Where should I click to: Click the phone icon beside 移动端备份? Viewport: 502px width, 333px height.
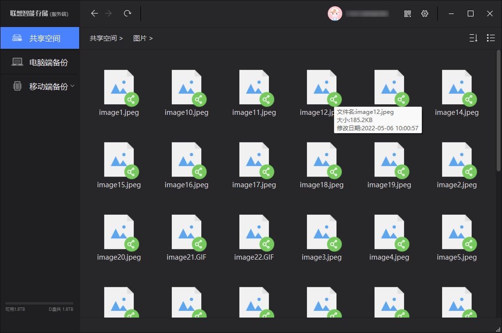click(17, 86)
